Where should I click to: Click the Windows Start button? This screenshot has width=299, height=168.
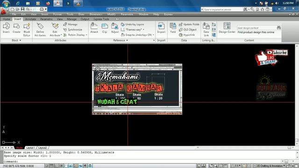pos(6,4)
